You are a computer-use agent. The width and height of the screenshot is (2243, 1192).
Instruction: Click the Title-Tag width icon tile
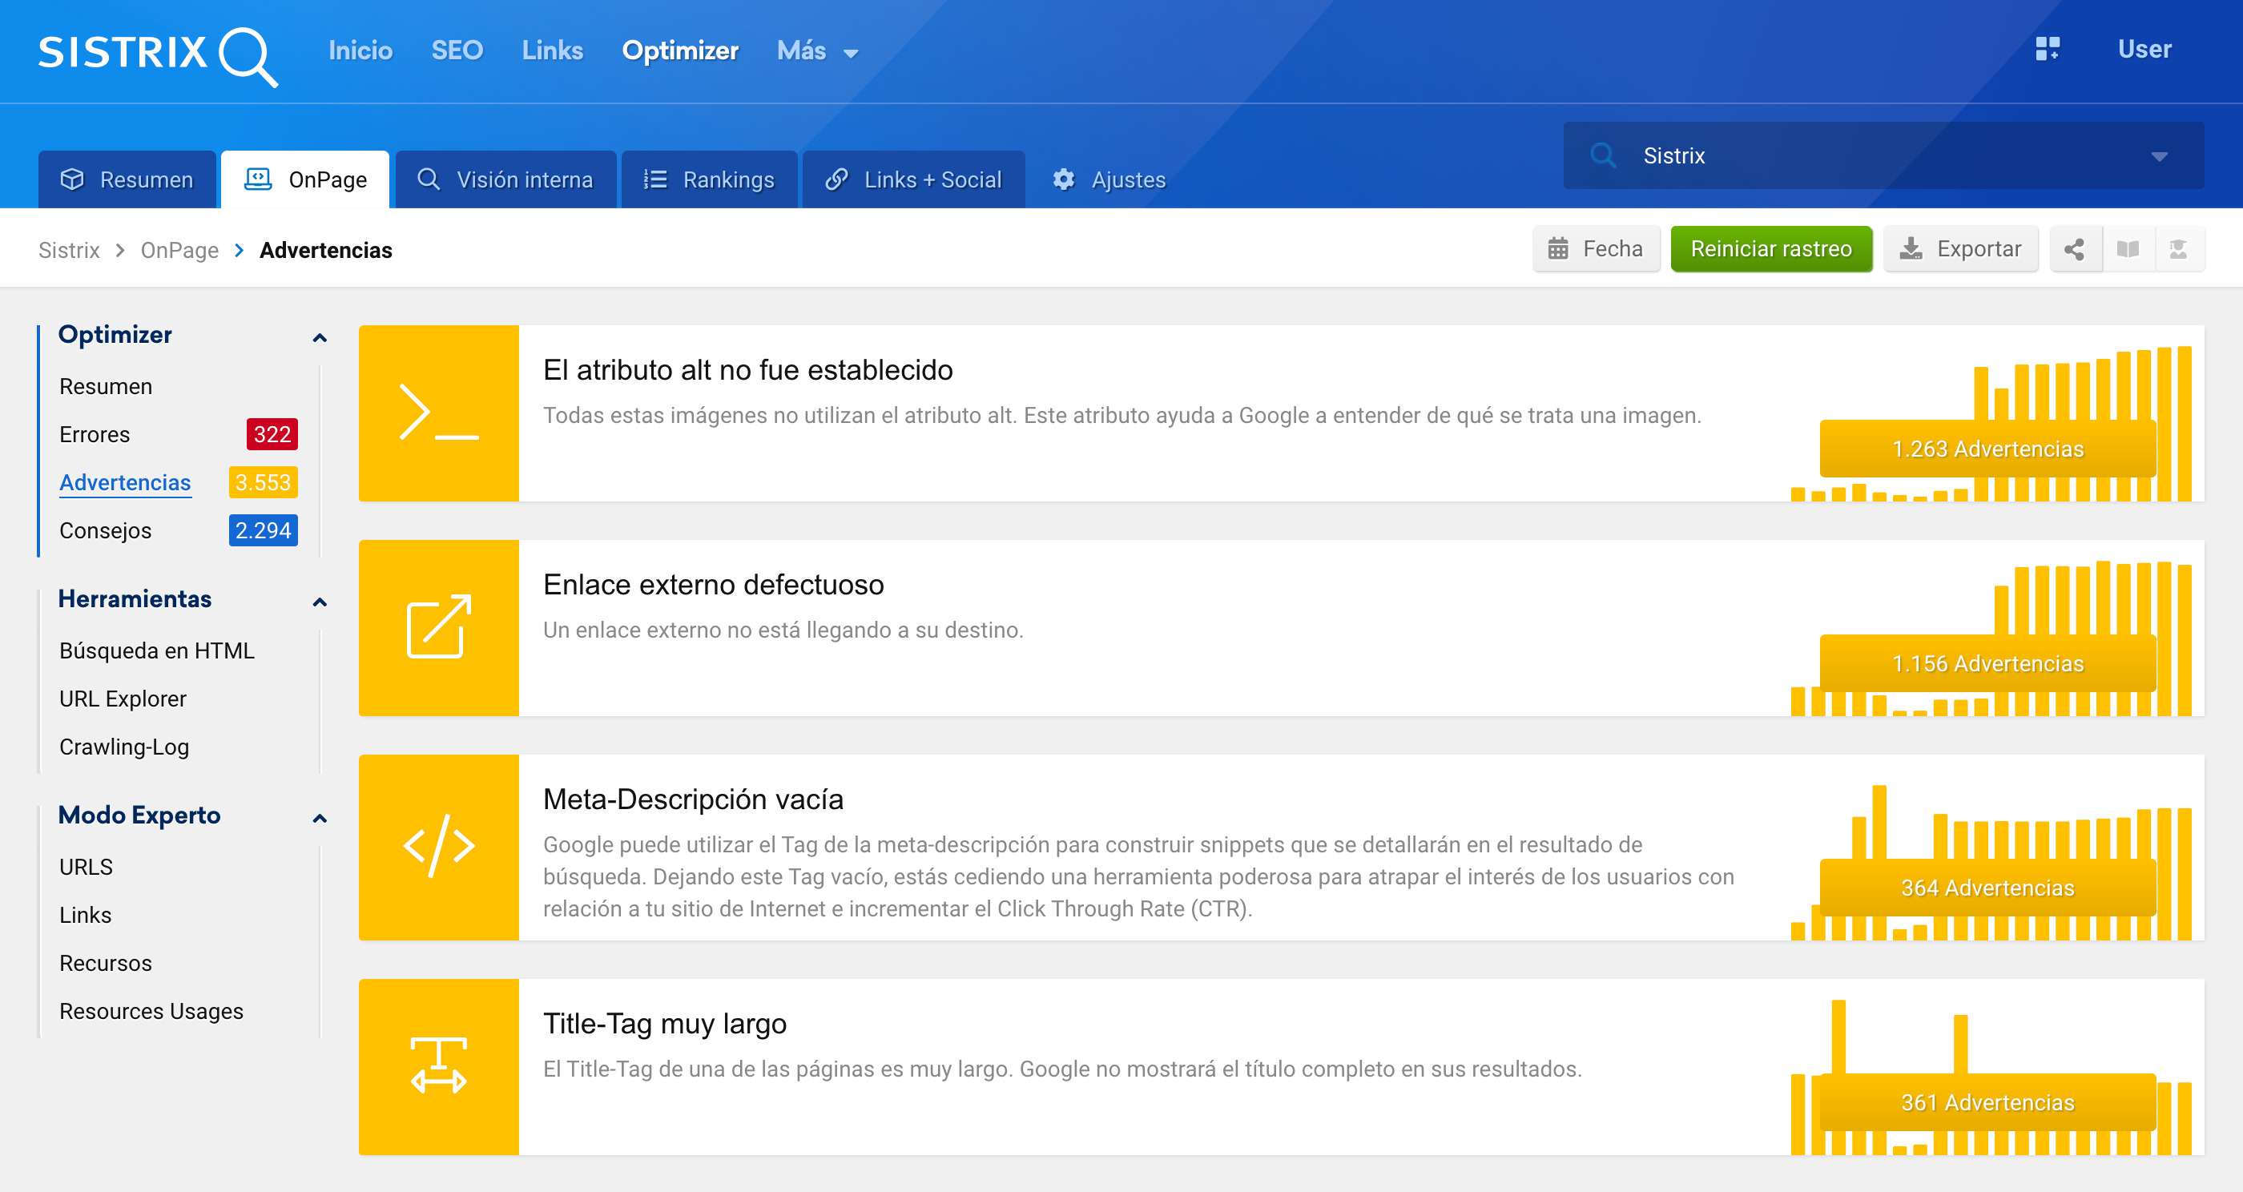point(438,1065)
